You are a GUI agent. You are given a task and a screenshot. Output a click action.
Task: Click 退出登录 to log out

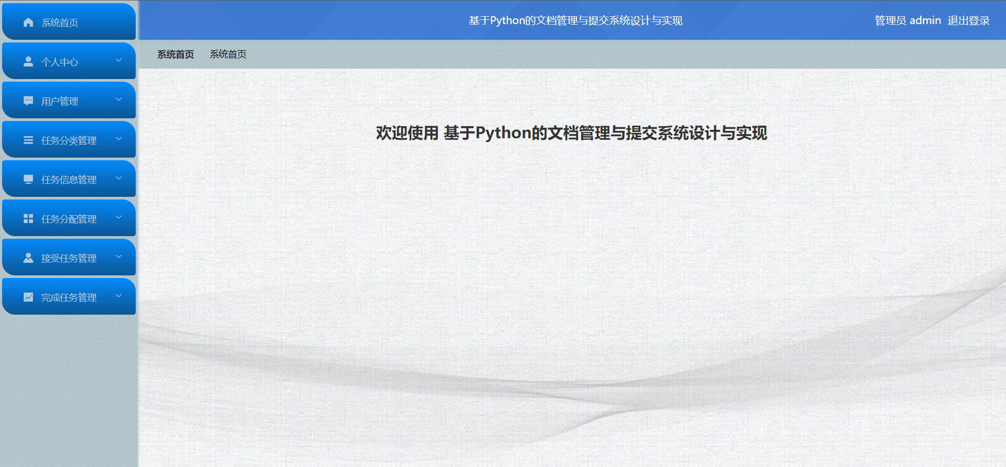pyautogui.click(x=968, y=20)
